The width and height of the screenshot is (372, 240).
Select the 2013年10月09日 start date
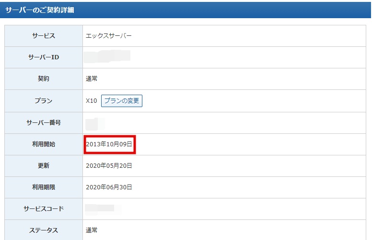[109, 144]
